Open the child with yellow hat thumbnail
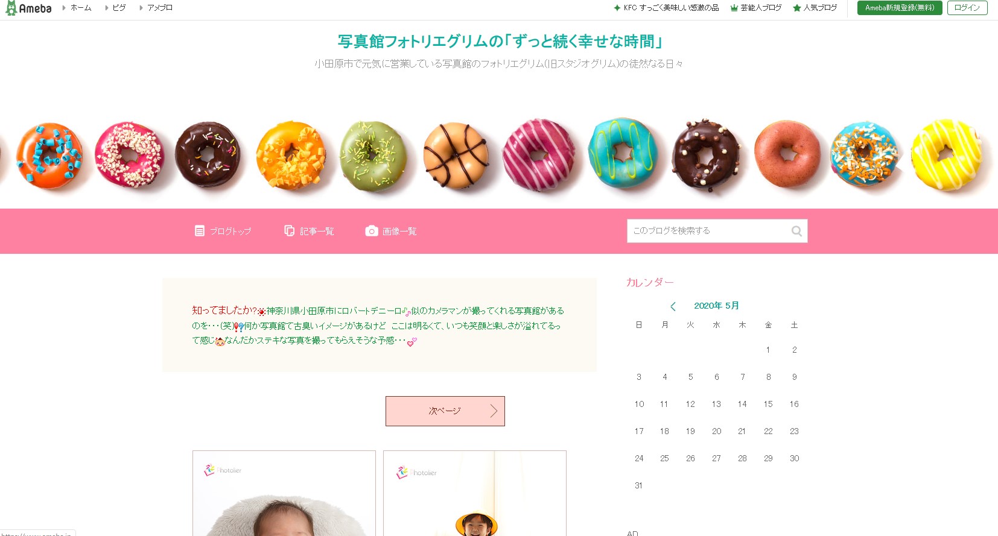 (x=475, y=493)
